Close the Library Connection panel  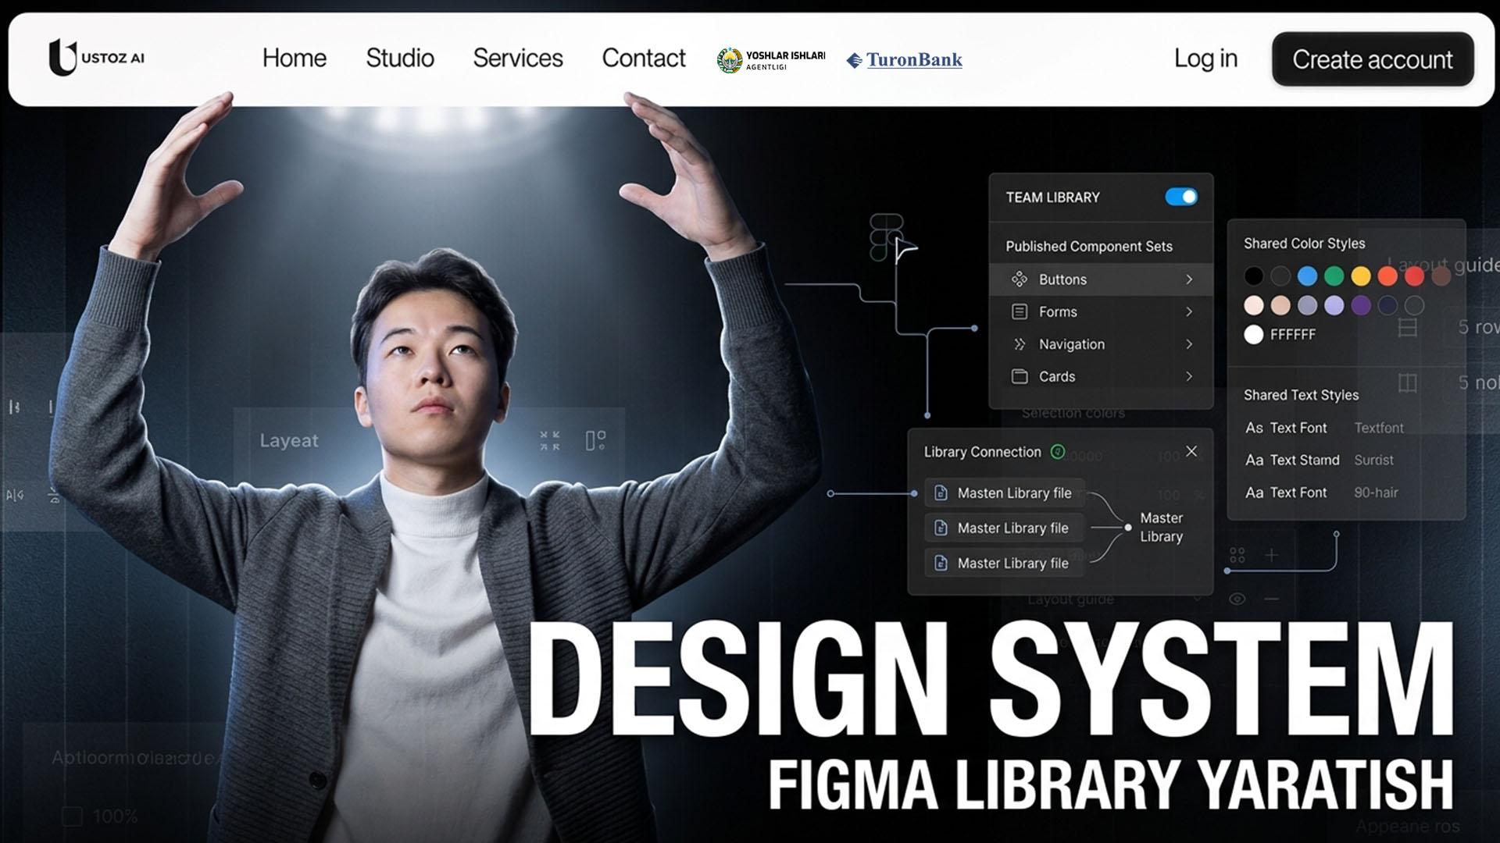pos(1191,451)
